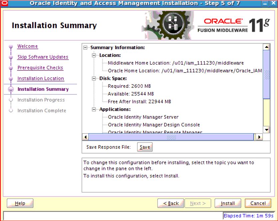Click the Installation Complete step label
This screenshot has width=278, height=221.
coord(42,111)
